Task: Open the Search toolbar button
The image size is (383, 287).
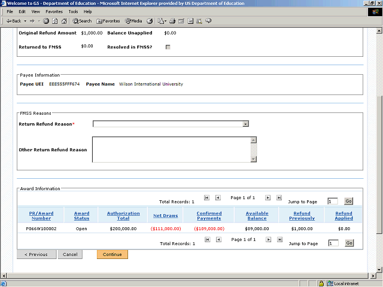Action: [82, 21]
